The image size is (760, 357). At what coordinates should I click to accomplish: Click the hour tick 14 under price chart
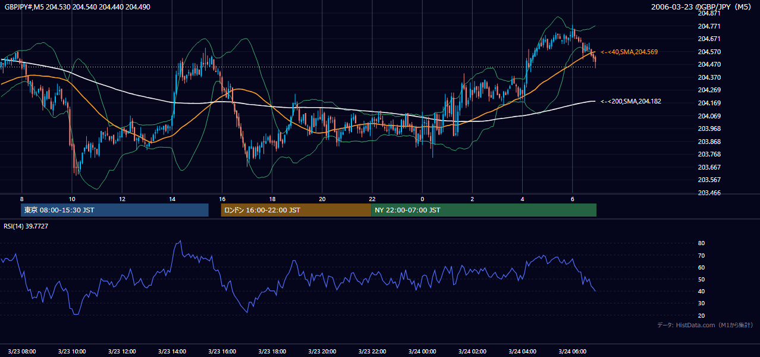point(172,199)
